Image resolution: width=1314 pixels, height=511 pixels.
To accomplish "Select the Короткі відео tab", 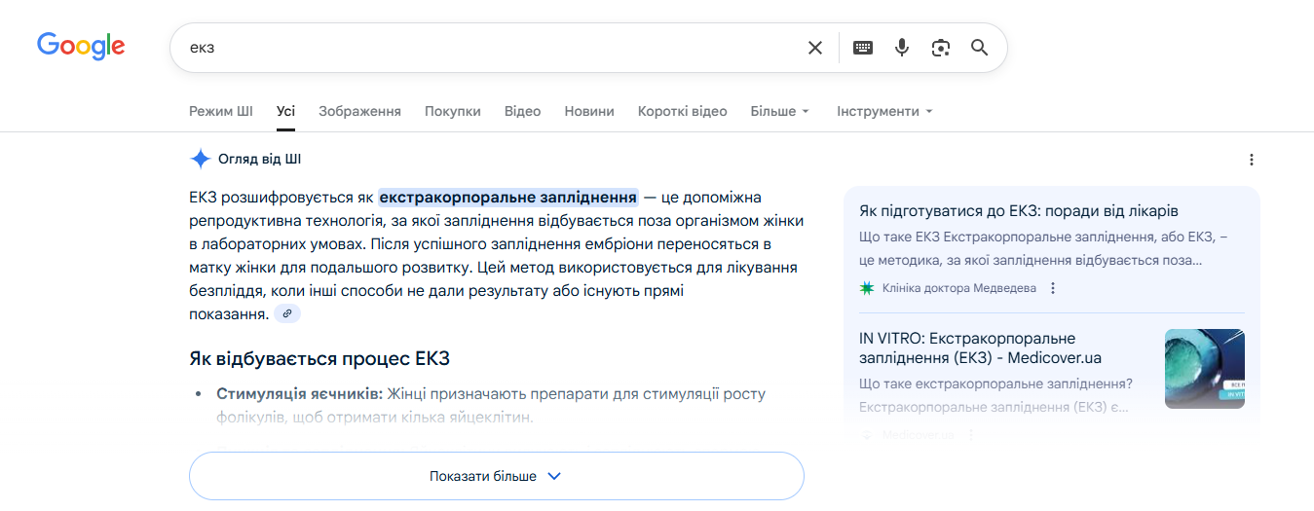I will pos(682,111).
